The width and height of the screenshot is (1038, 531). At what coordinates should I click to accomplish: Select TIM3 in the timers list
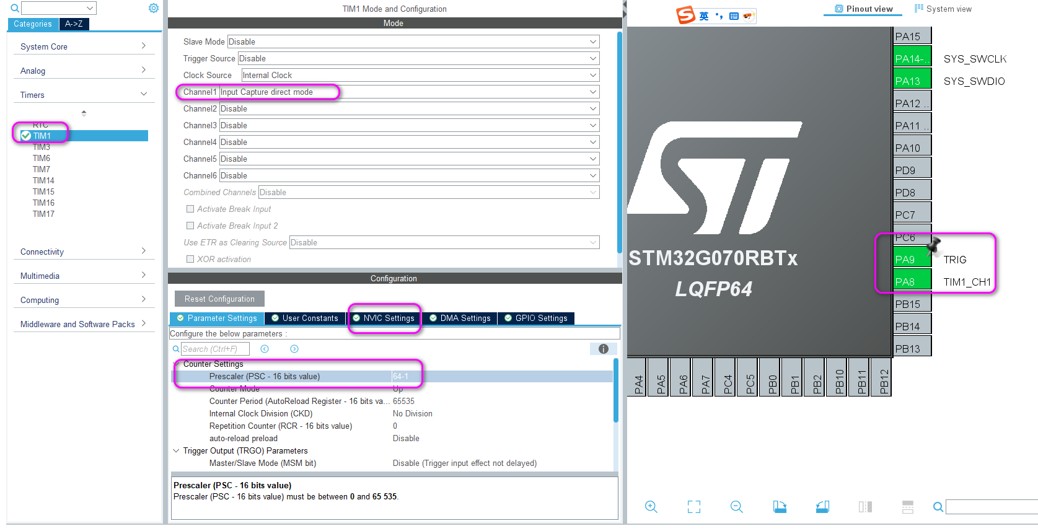(x=42, y=147)
